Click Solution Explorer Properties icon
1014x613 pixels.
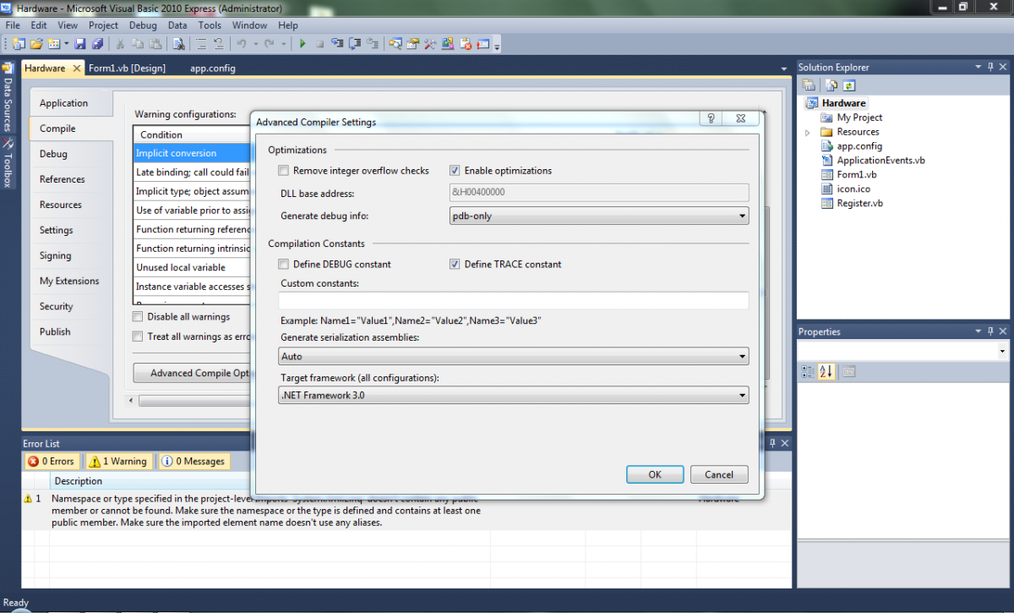(809, 85)
